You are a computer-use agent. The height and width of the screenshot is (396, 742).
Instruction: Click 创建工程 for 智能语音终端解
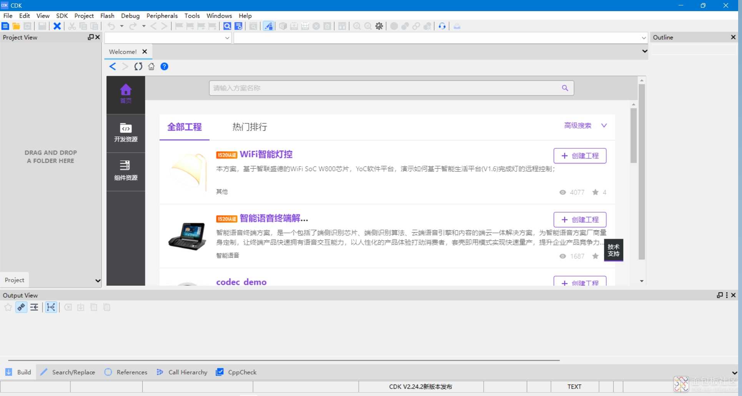580,220
